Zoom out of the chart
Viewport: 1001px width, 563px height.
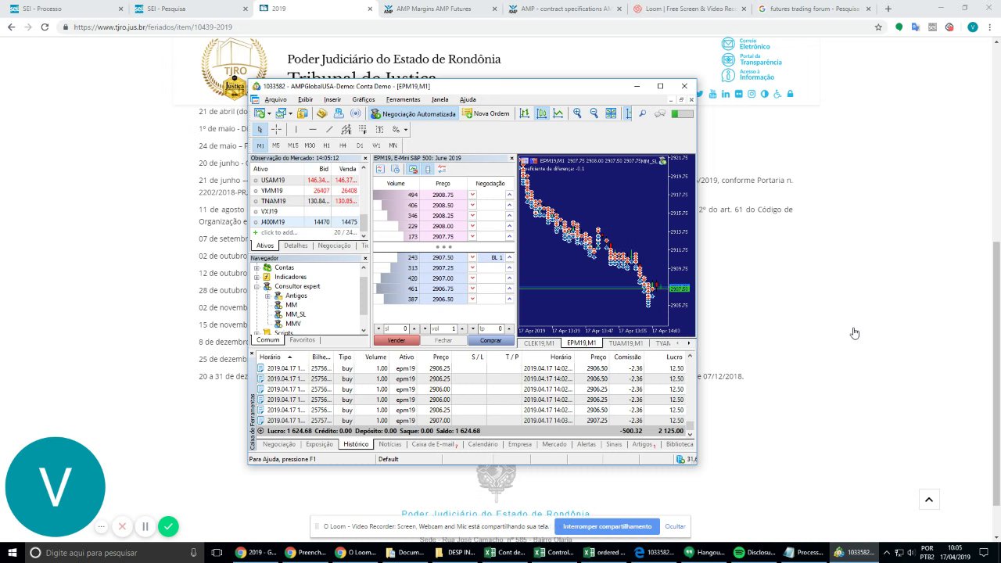click(594, 113)
